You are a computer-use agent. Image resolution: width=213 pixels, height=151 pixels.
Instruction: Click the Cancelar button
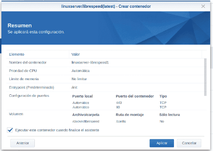tap(189, 143)
